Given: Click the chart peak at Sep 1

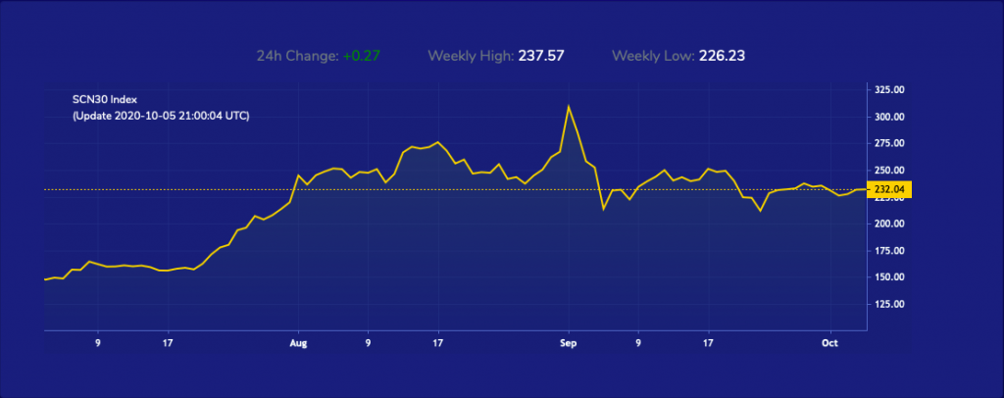Looking at the screenshot, I should (569, 106).
